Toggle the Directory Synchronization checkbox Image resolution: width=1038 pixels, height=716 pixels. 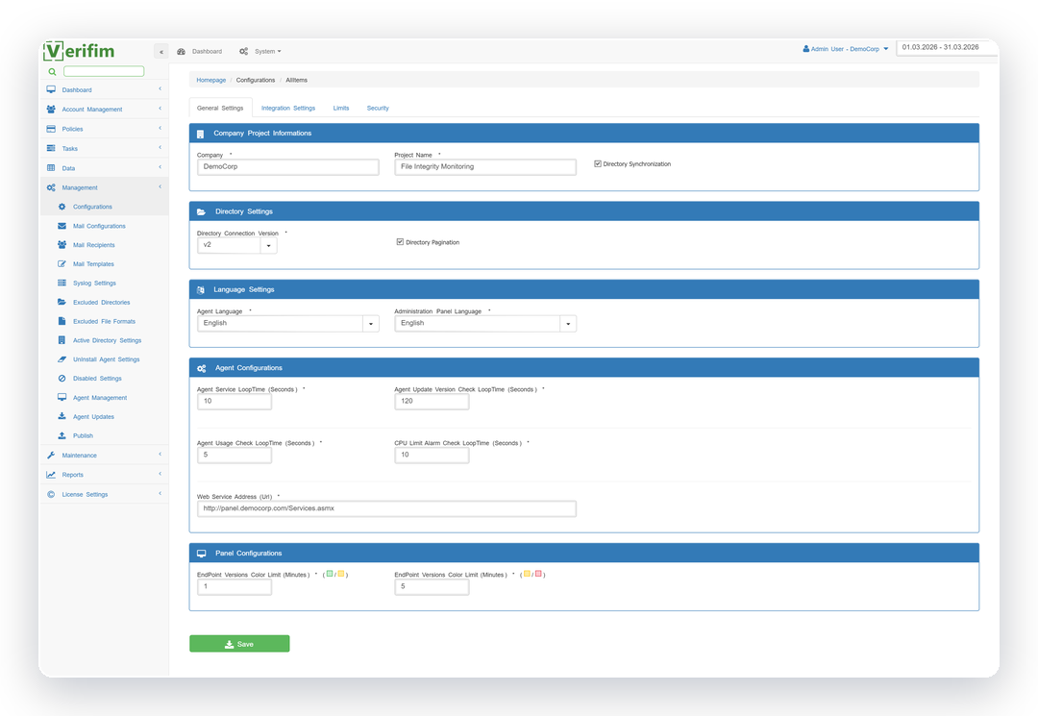598,163
